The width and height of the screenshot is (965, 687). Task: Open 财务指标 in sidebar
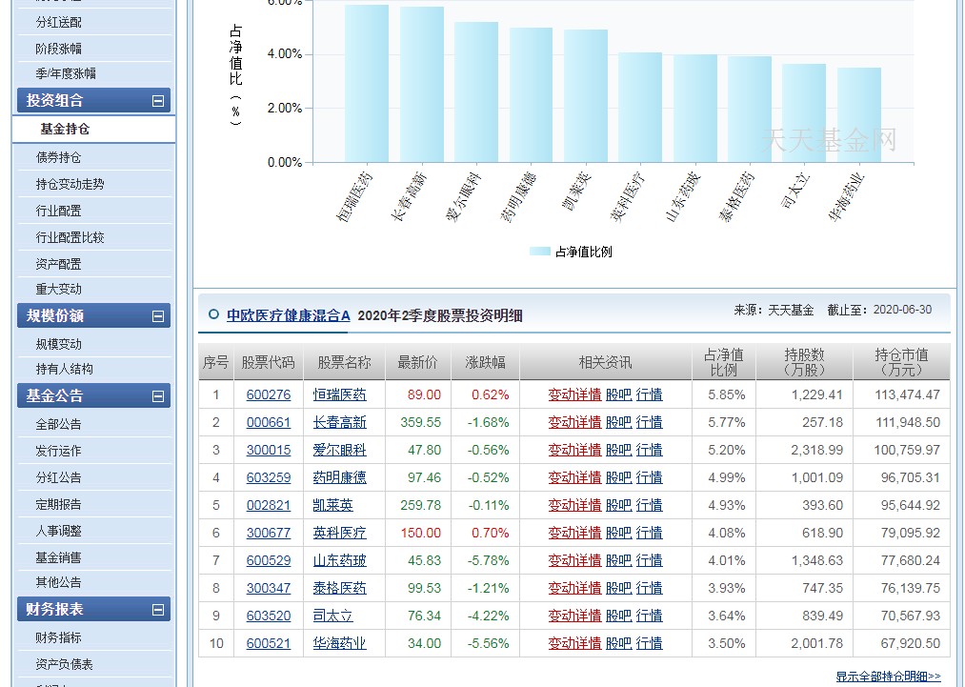pyautogui.click(x=58, y=637)
